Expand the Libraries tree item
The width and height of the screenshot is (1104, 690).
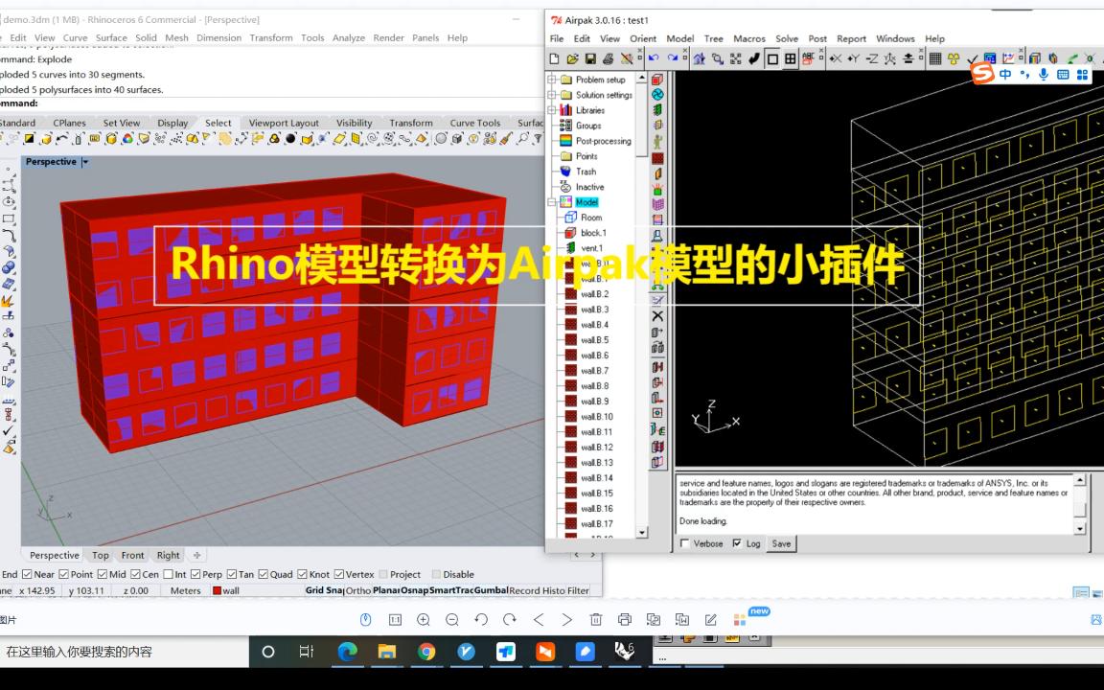pos(551,110)
